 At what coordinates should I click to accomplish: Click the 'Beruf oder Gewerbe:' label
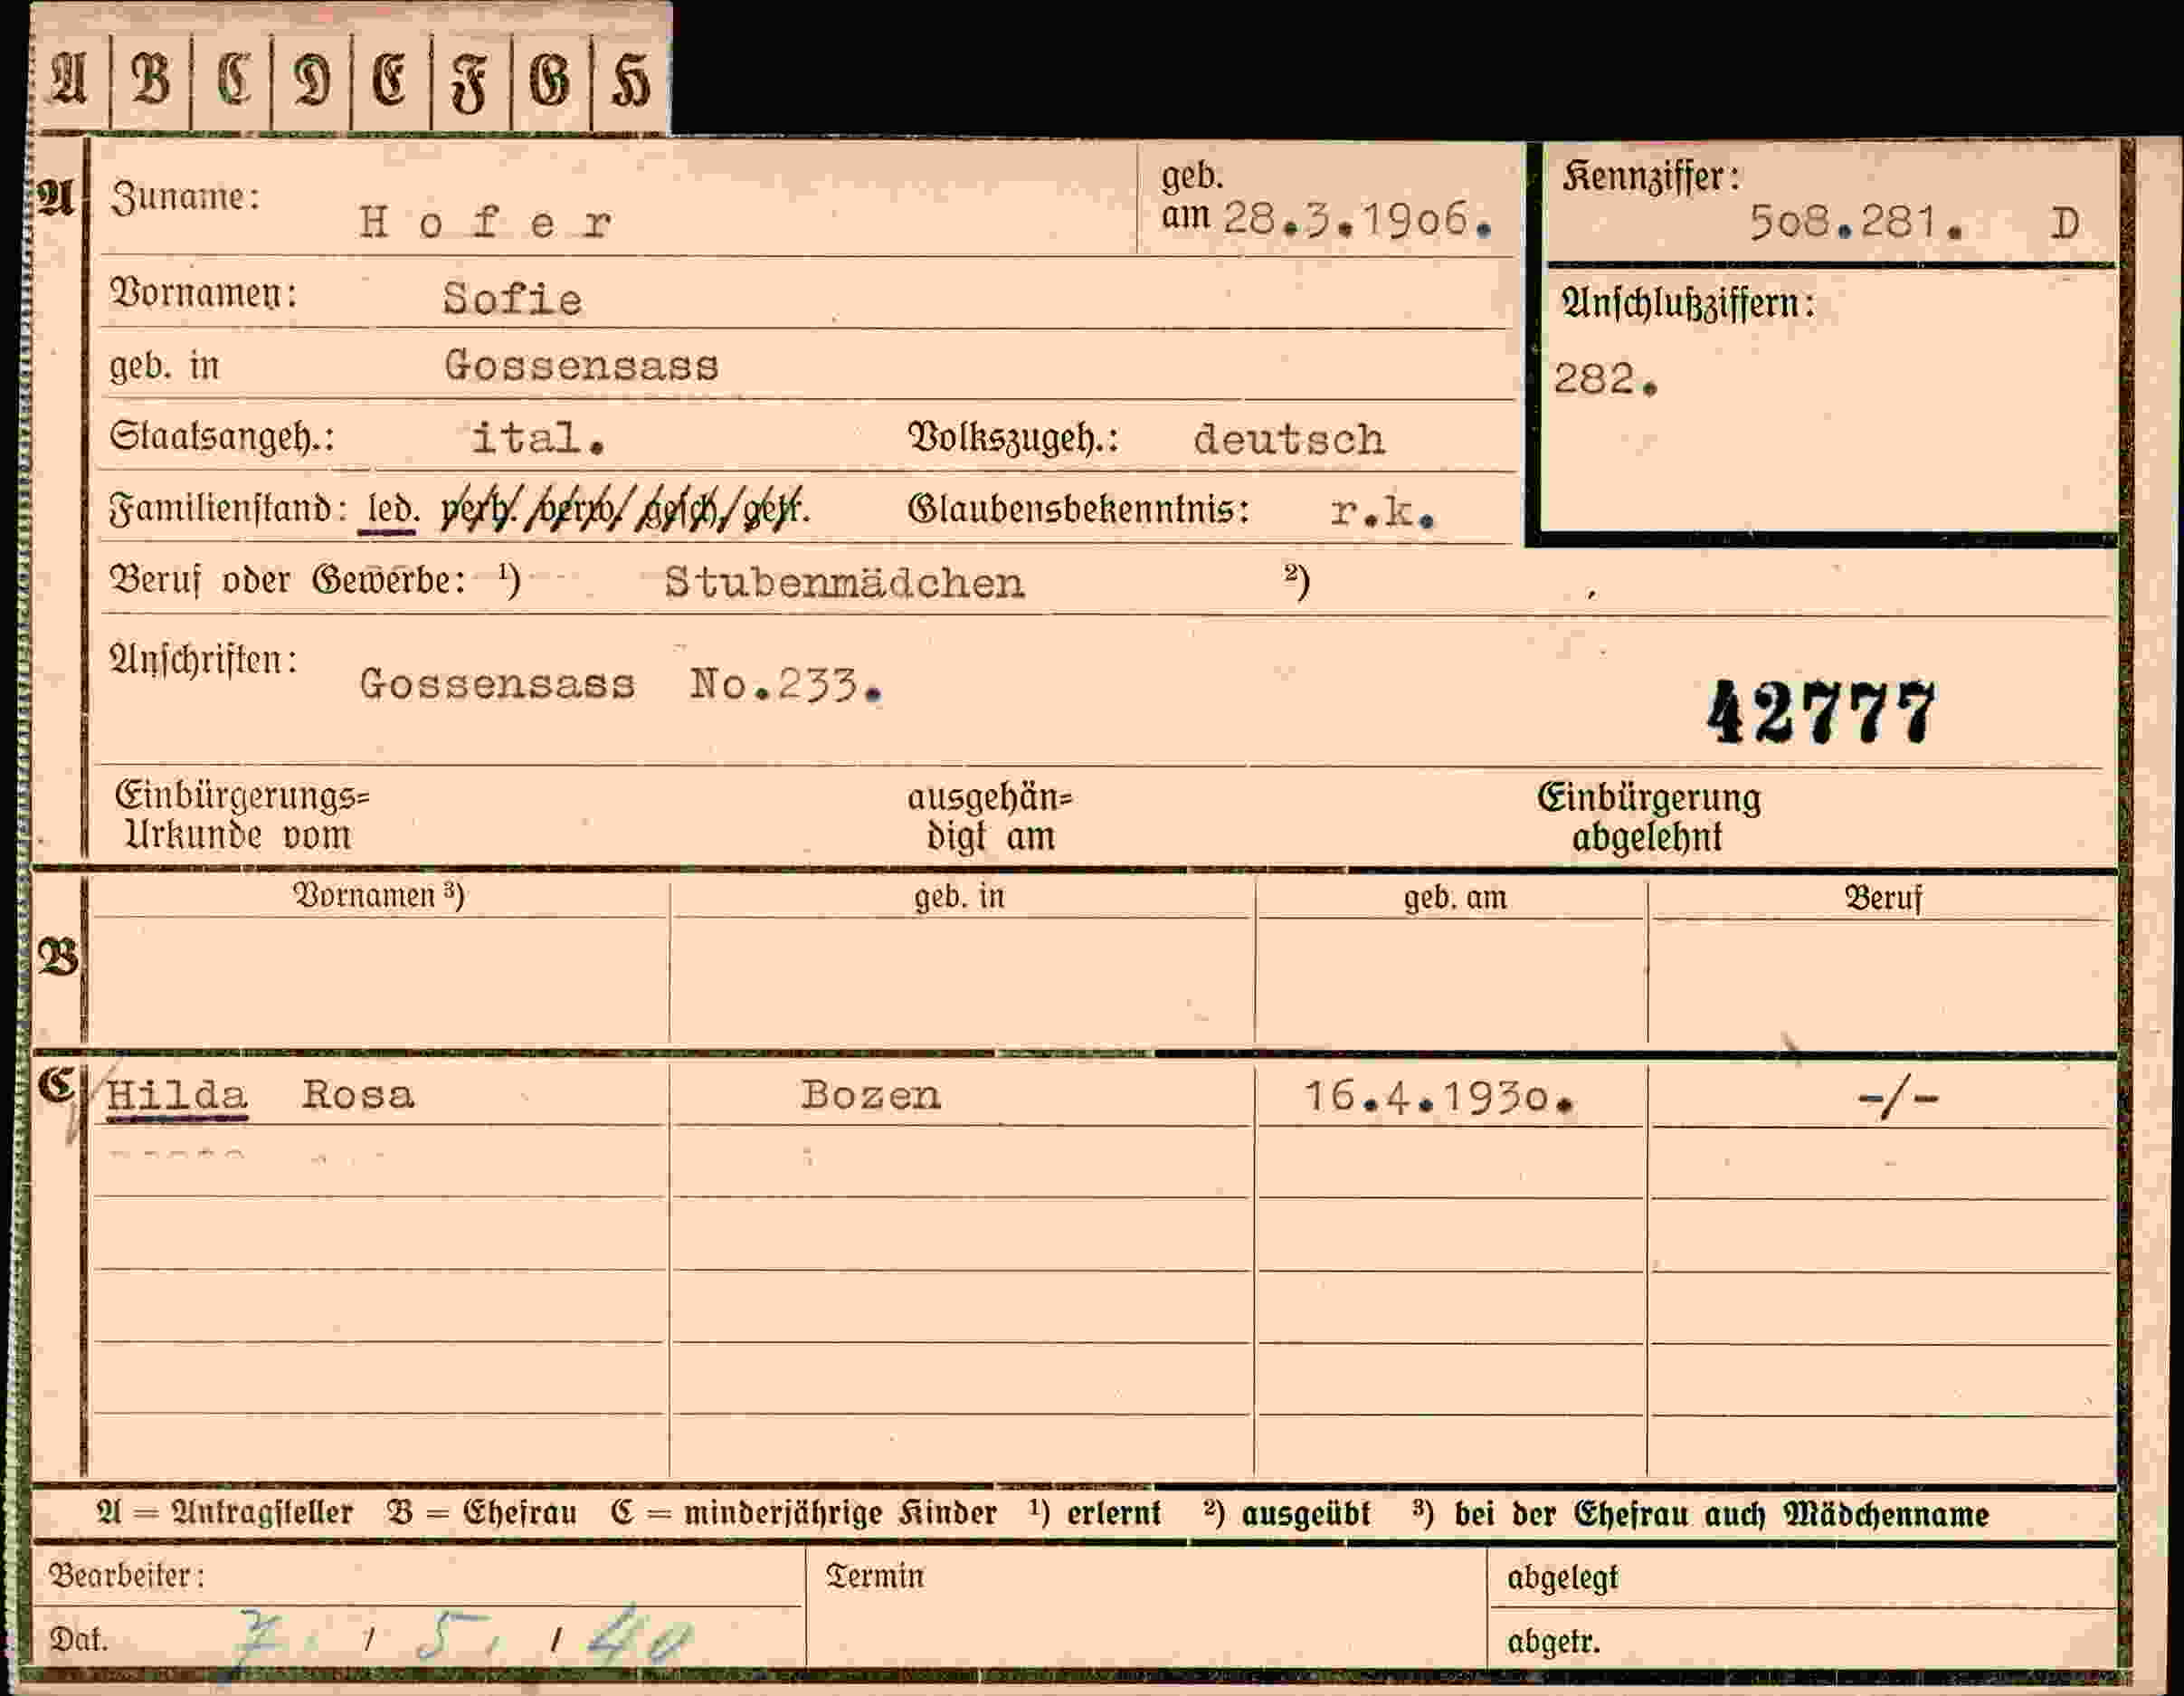click(x=287, y=580)
